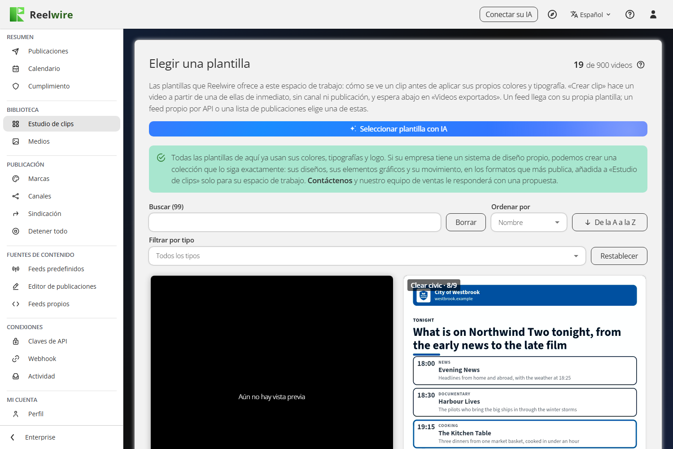Screen dimensions: 673x449
Task: Collapse the Enterprise sidebar chevron
Action: coord(13,437)
